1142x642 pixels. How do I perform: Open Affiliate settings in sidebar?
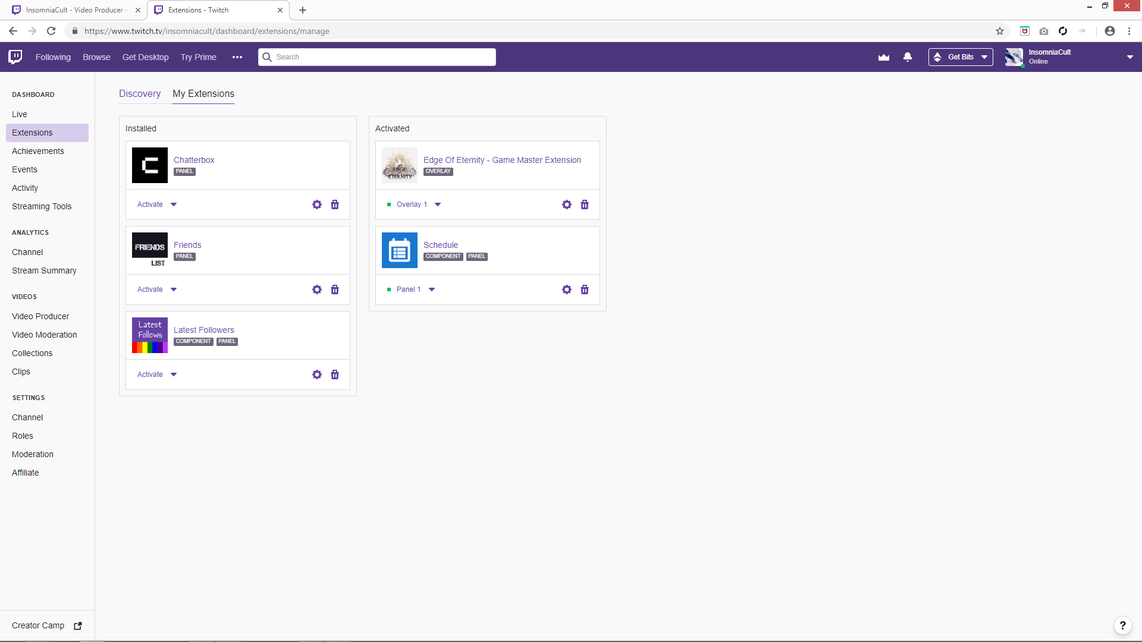click(26, 473)
